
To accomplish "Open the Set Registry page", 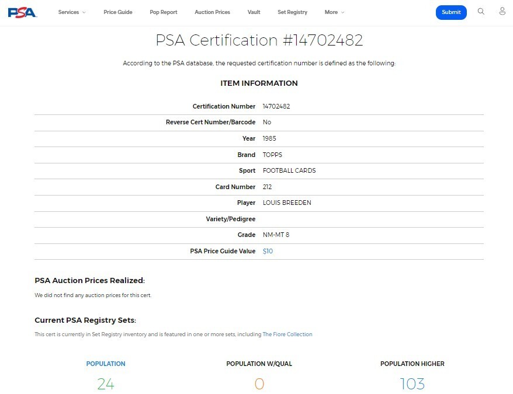I will tap(293, 12).
